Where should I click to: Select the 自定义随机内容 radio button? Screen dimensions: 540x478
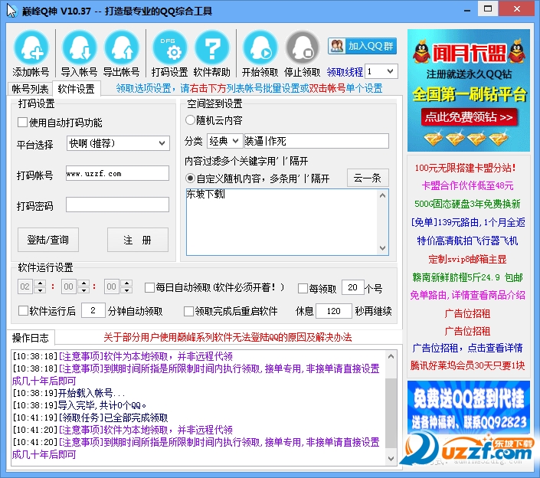[x=190, y=178]
